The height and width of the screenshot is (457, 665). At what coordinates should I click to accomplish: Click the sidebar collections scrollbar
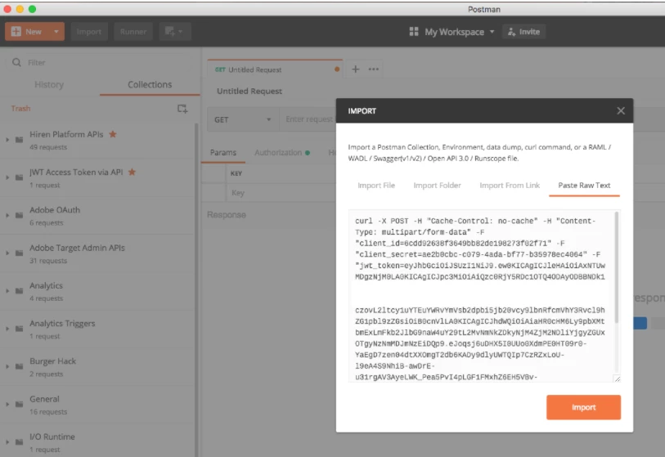click(196, 289)
